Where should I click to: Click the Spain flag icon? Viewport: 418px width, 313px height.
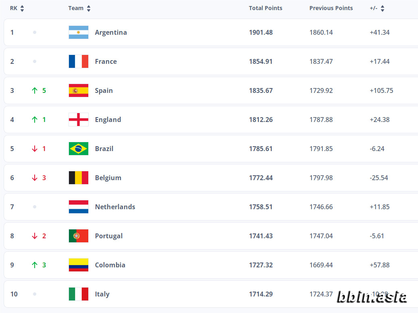tap(78, 90)
